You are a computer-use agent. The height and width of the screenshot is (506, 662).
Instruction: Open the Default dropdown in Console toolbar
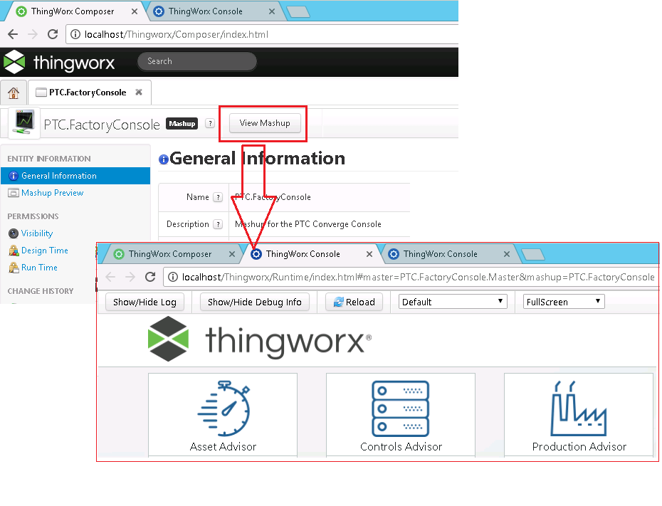453,302
